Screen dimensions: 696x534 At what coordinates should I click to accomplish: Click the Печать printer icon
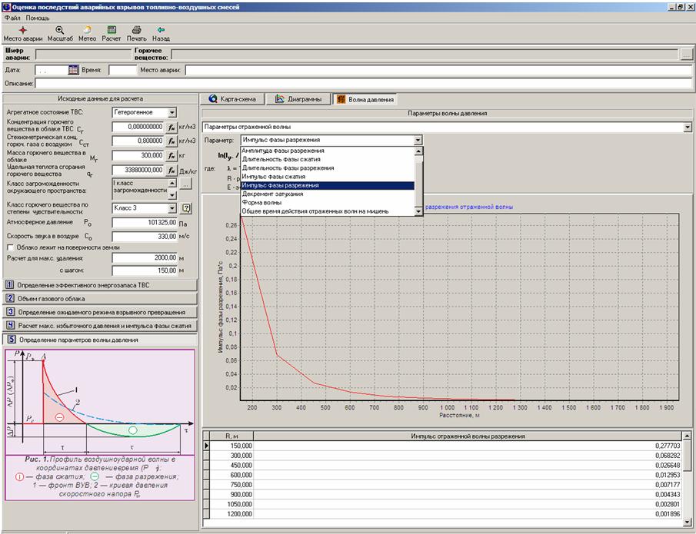(x=136, y=30)
